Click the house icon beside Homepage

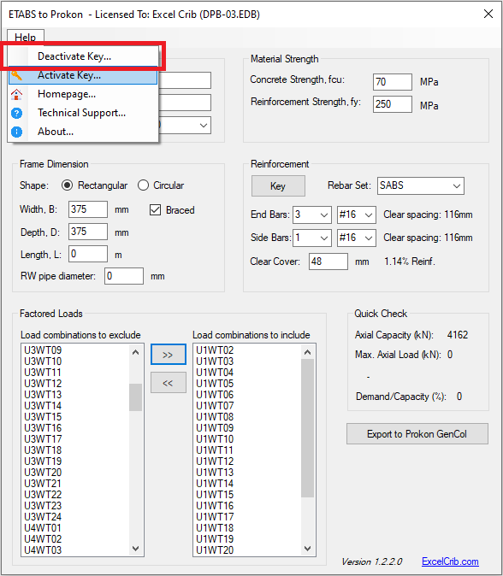[x=16, y=94]
